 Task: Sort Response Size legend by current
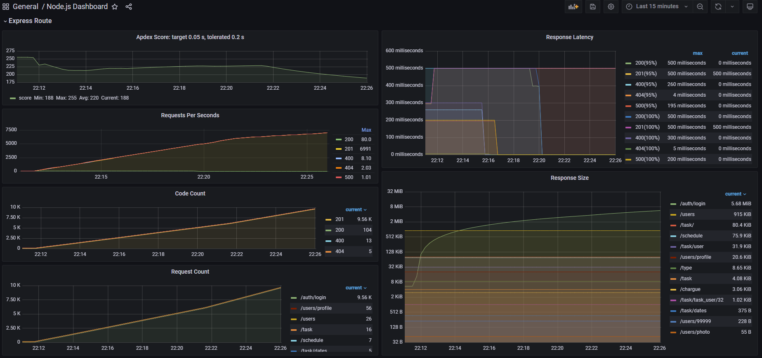point(736,194)
